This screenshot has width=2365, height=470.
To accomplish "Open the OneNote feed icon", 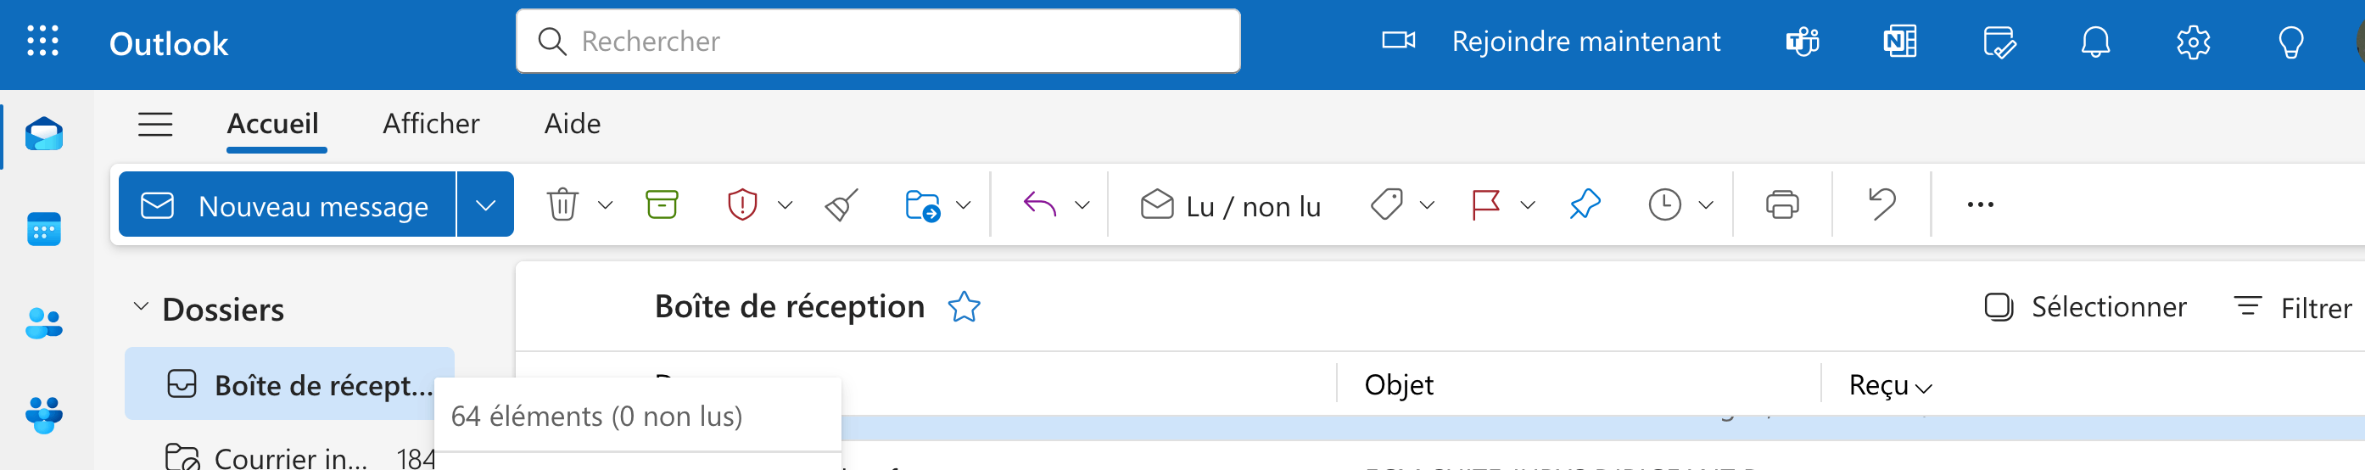I will point(1899,42).
